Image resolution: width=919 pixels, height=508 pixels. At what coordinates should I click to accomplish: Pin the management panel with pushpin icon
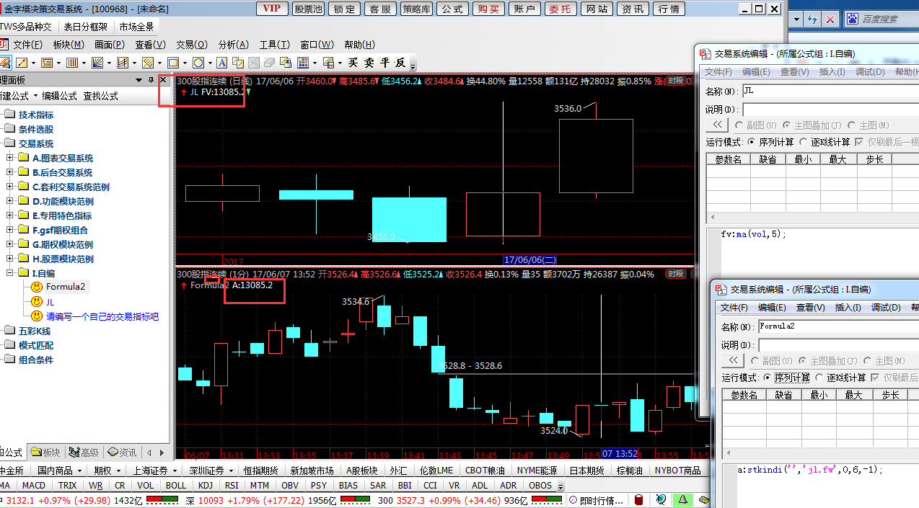[151, 80]
